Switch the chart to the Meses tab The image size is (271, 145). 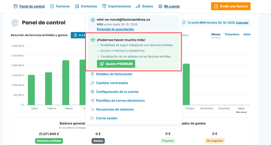pyautogui.click(x=216, y=34)
